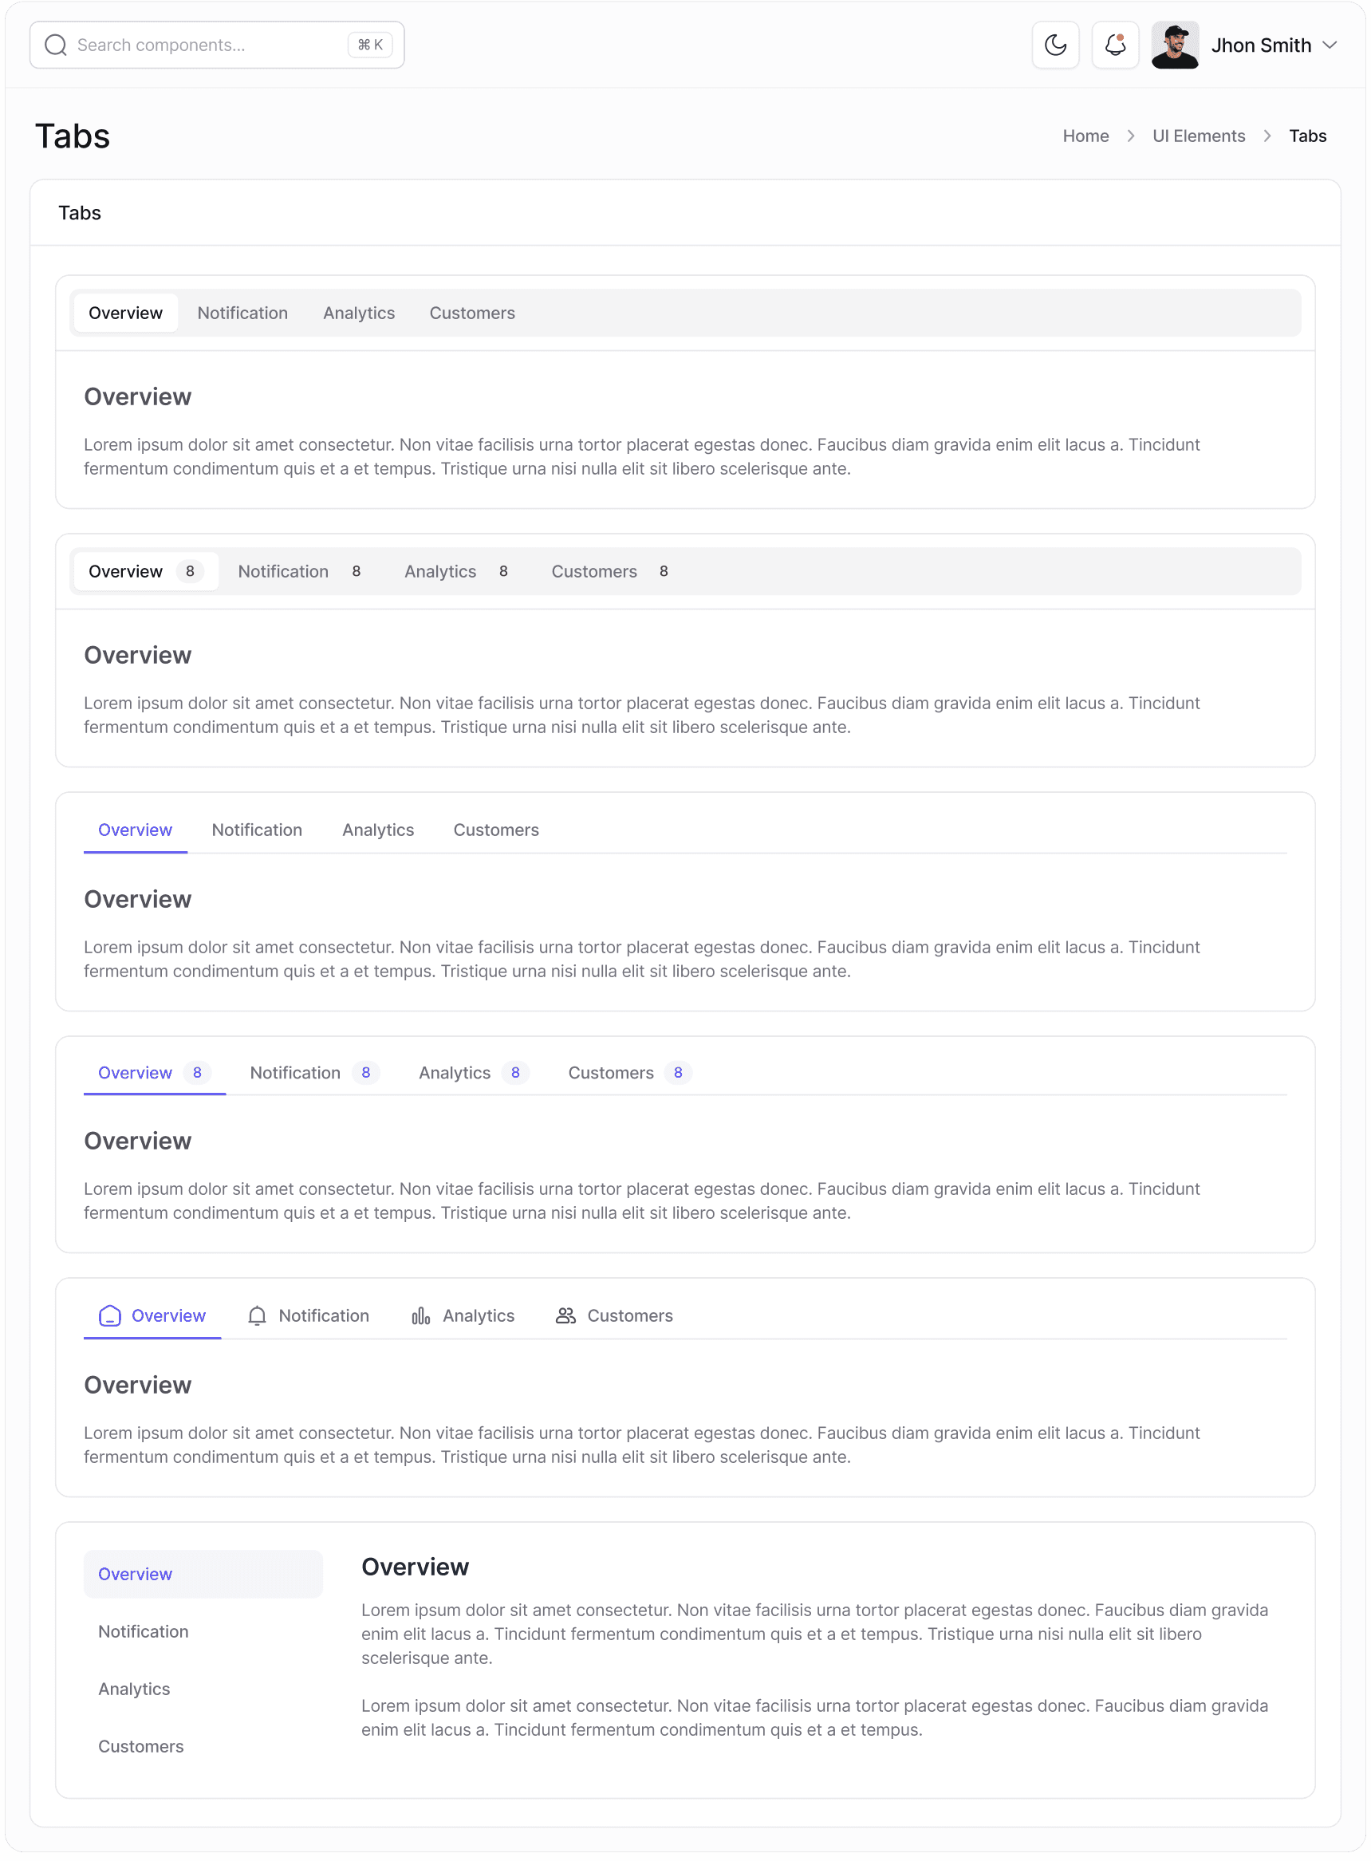Switch to Customers in the first pill tabs
The width and height of the screenshot is (1371, 1861).
tap(472, 313)
